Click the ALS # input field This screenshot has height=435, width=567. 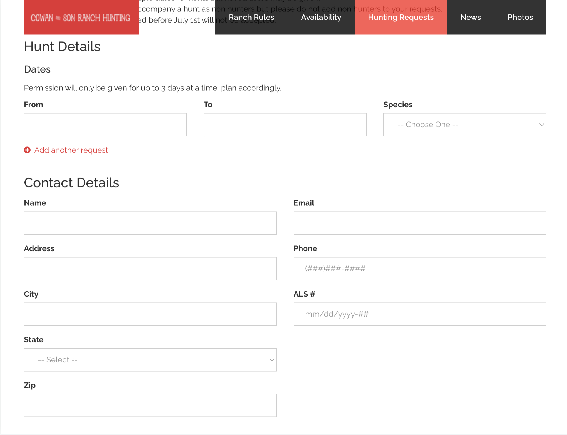(x=420, y=314)
